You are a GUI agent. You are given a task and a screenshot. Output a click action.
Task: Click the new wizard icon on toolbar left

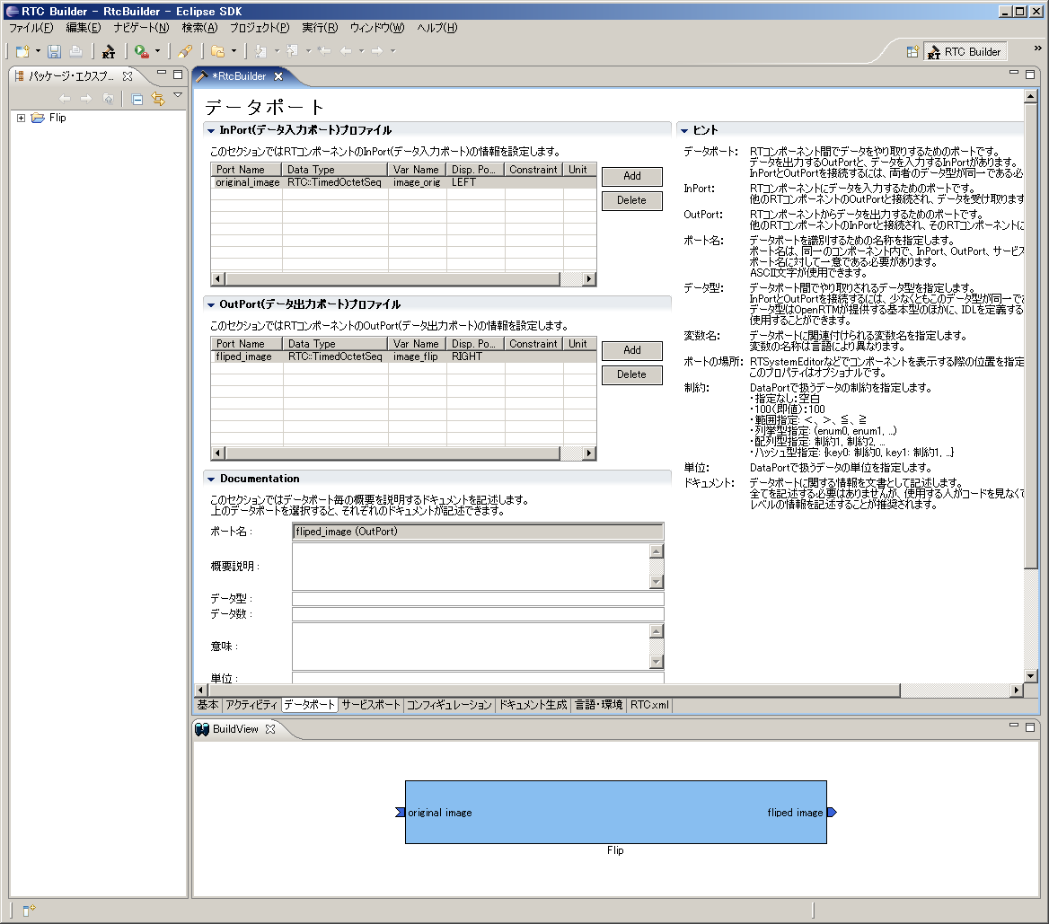tap(22, 51)
